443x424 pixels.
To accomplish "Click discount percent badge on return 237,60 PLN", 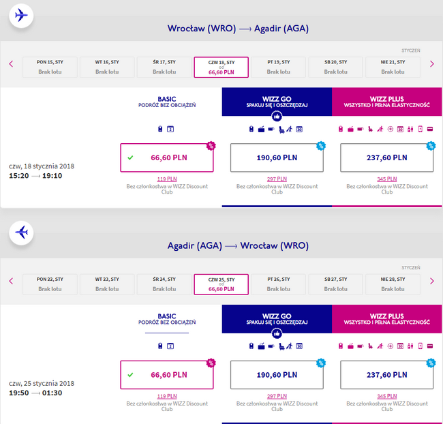I will (431, 363).
